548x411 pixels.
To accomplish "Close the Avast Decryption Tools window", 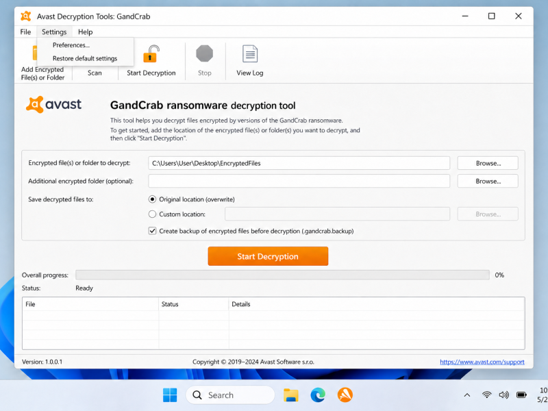I will tap(519, 16).
